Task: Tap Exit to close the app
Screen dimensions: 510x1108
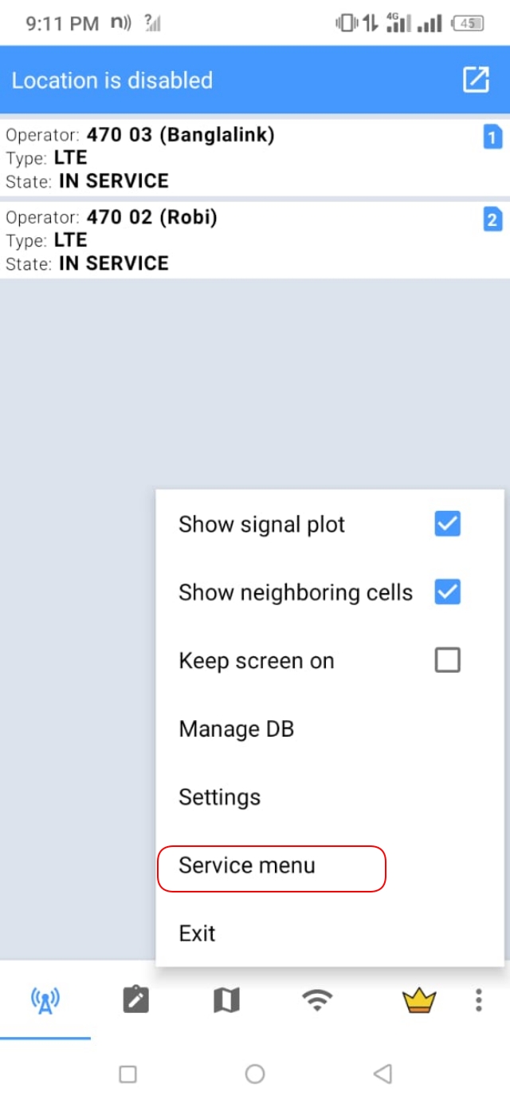Action: point(197,933)
